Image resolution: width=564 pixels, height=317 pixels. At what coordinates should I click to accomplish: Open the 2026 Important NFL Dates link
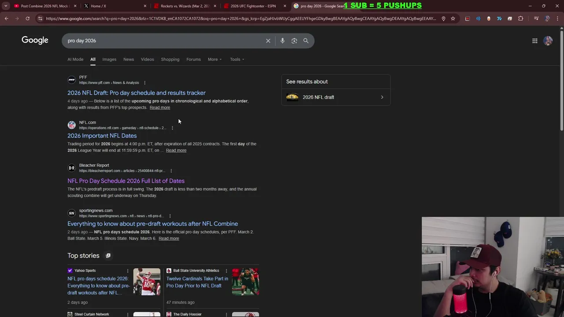102,136
